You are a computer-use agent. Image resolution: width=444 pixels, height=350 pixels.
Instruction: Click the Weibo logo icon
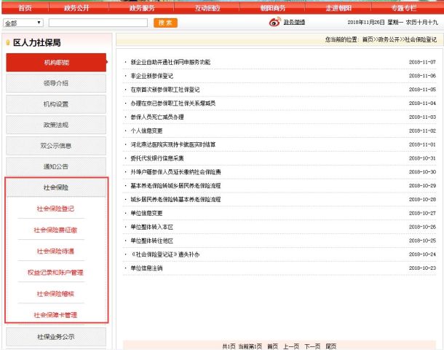tap(274, 22)
